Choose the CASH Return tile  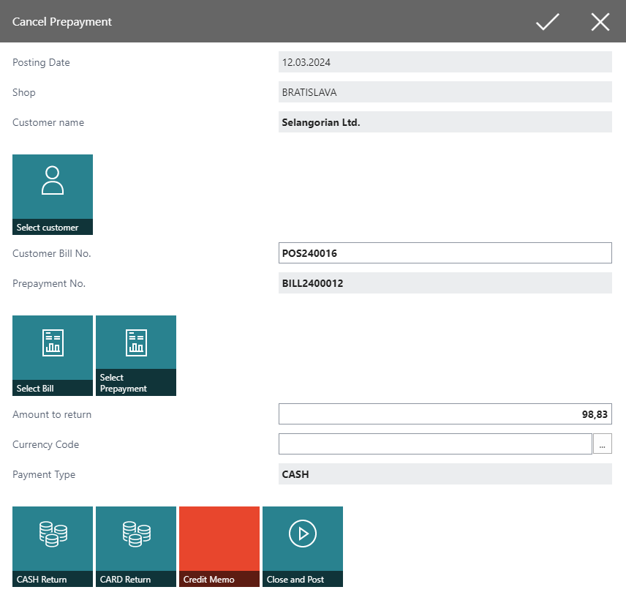click(53, 547)
